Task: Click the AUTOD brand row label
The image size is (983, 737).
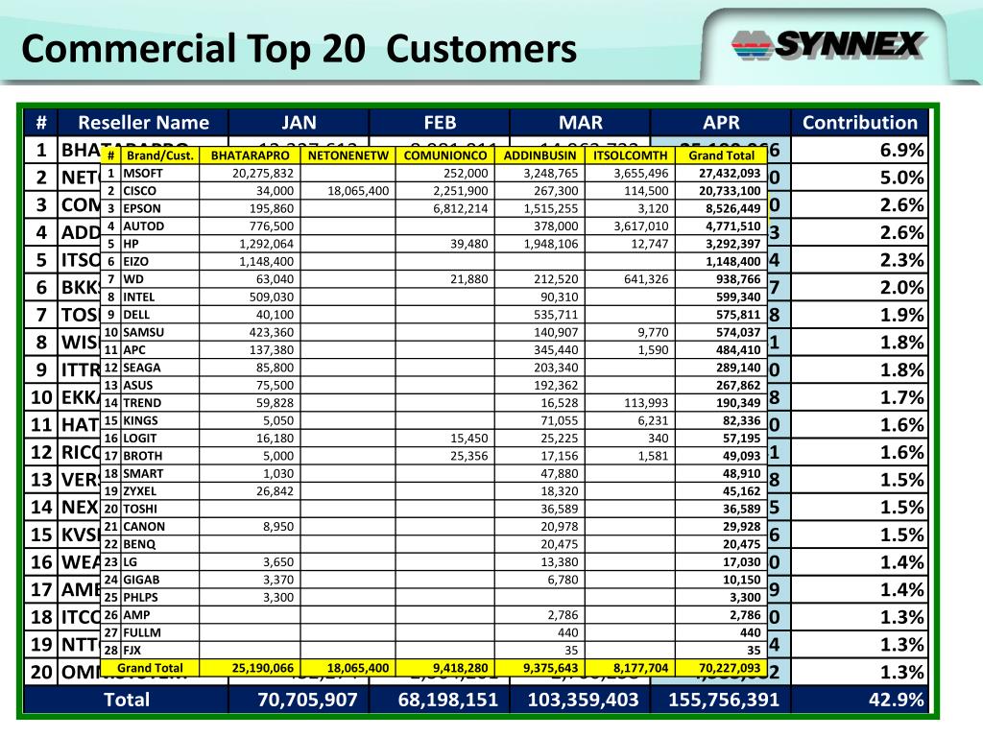Action: point(144,226)
